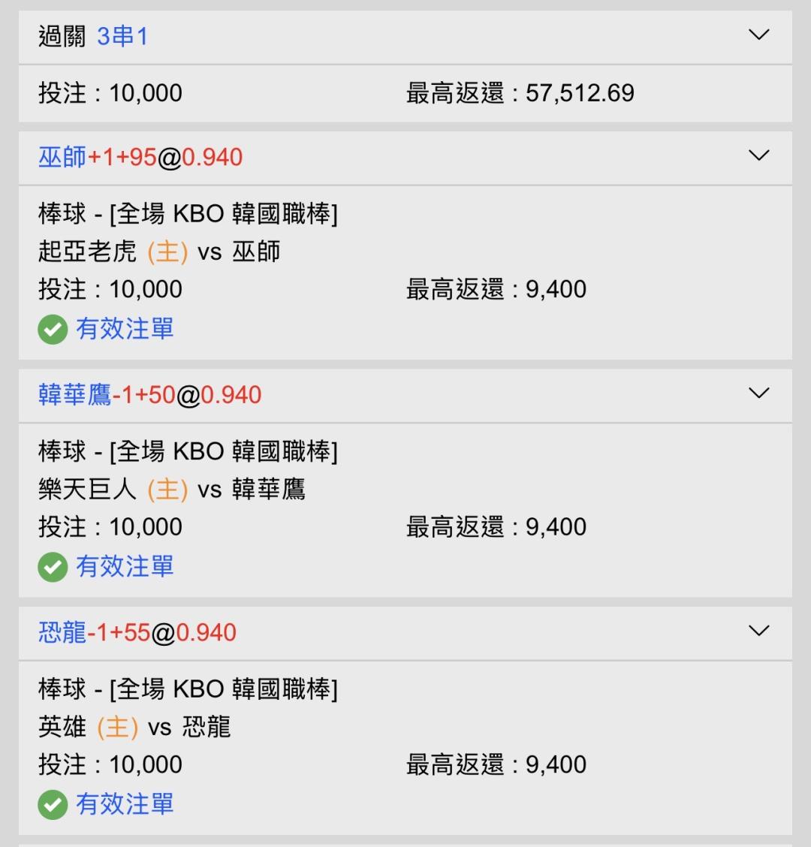Click 最高返還 9,400 in the 恐龍 card

(496, 764)
